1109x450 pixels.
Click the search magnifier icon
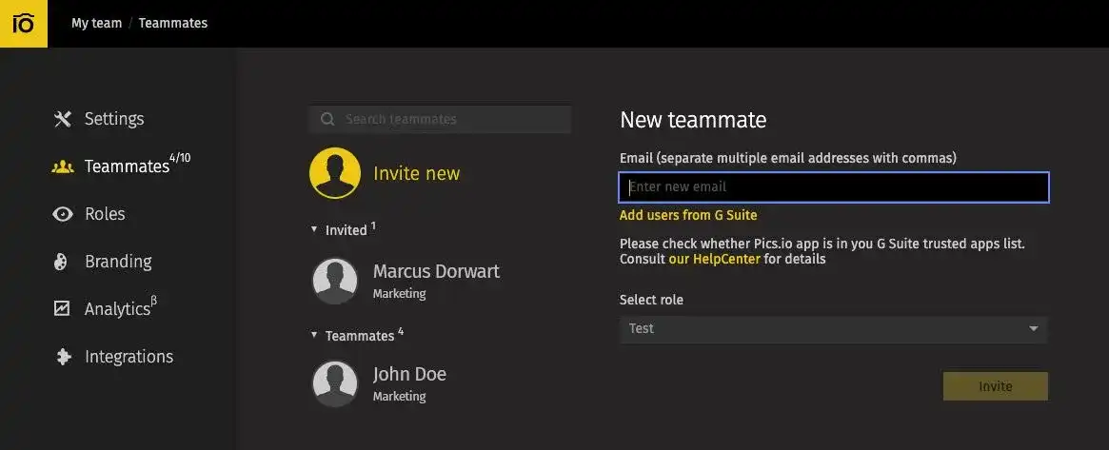point(327,119)
